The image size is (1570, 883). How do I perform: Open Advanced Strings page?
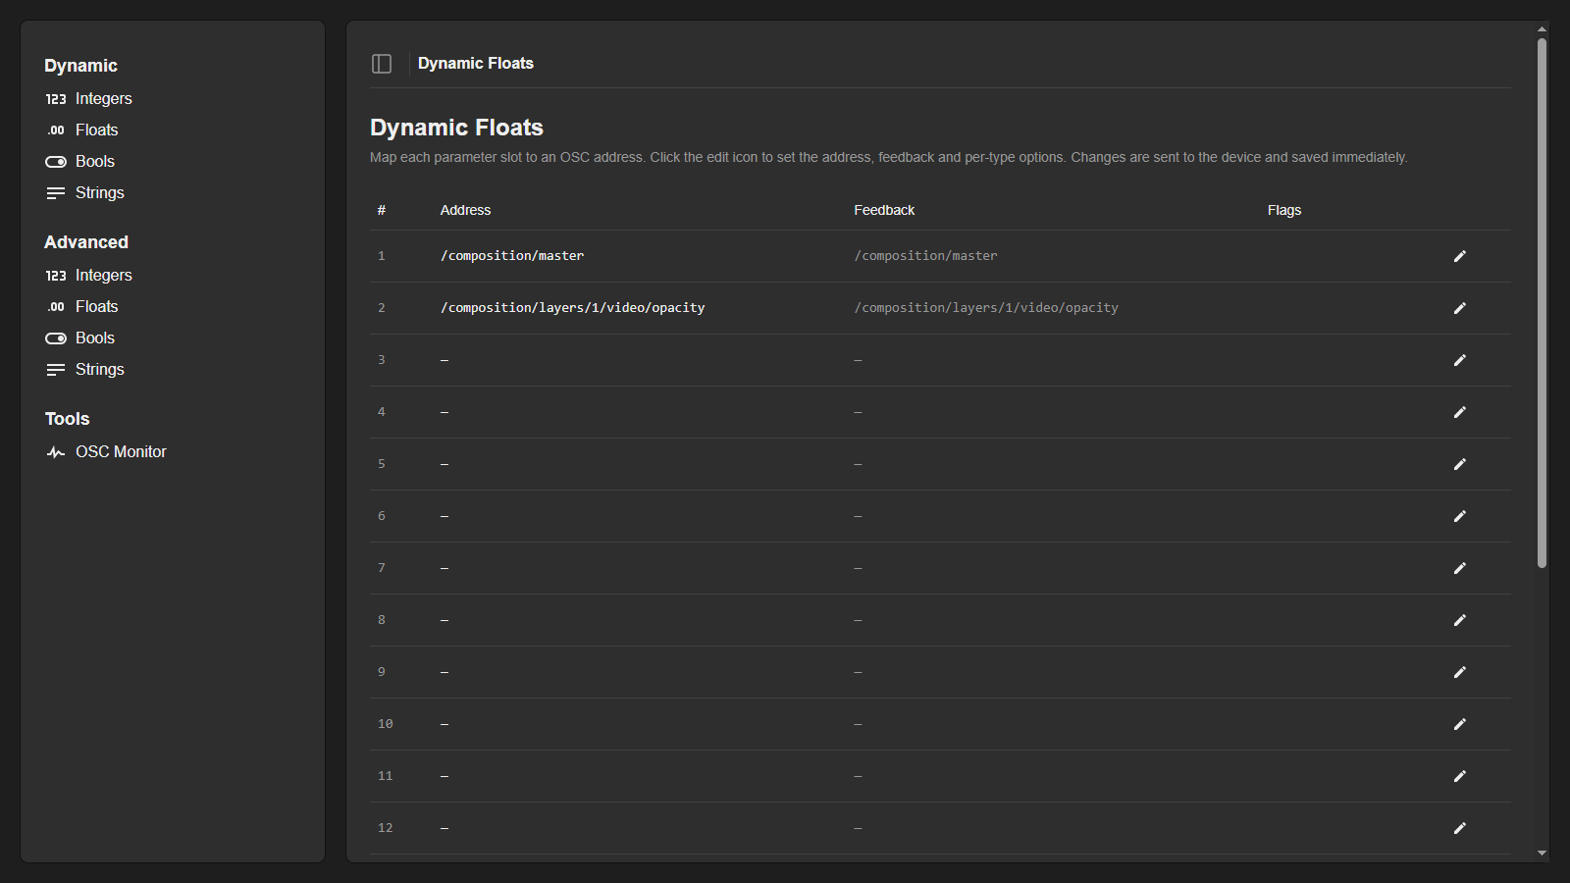coord(84,370)
